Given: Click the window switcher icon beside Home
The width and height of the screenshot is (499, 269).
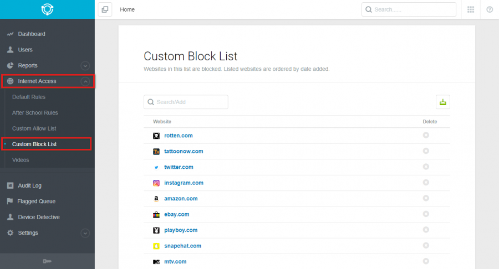Looking at the screenshot, I should (105, 9).
